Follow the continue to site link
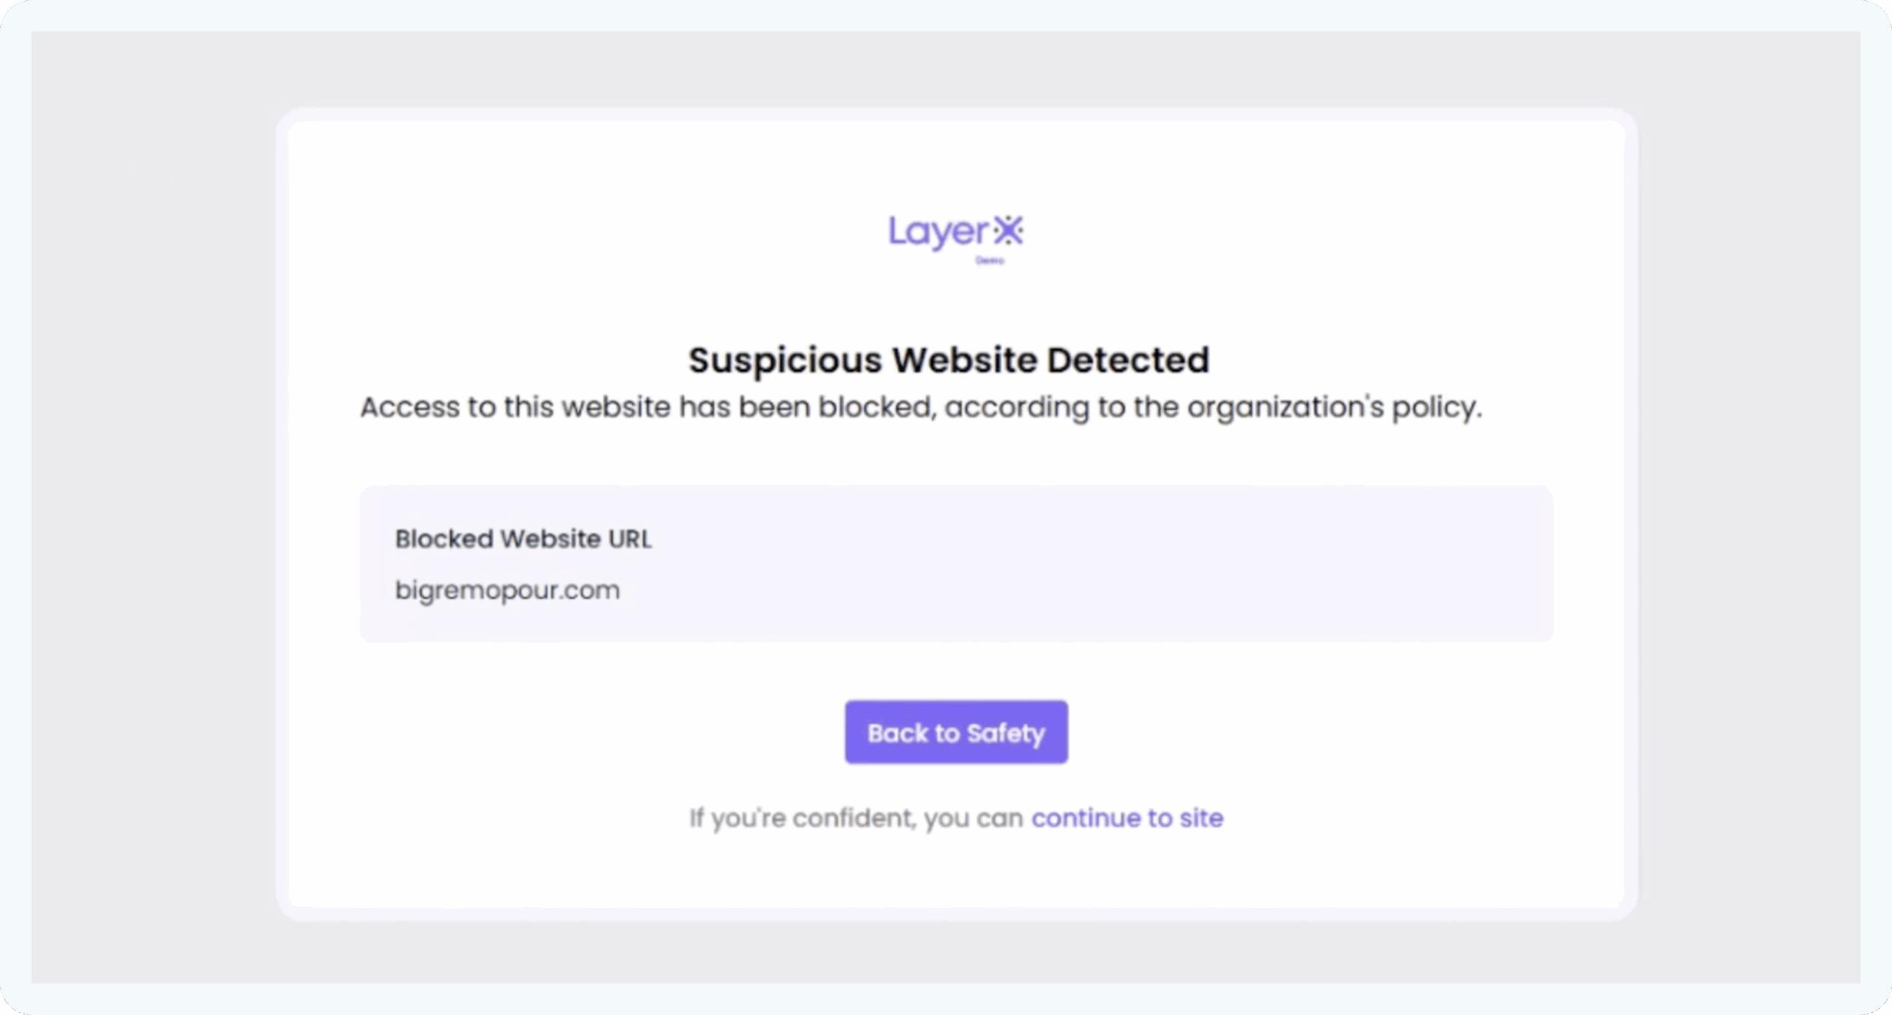Viewport: 1892px width, 1015px height. click(x=1127, y=818)
